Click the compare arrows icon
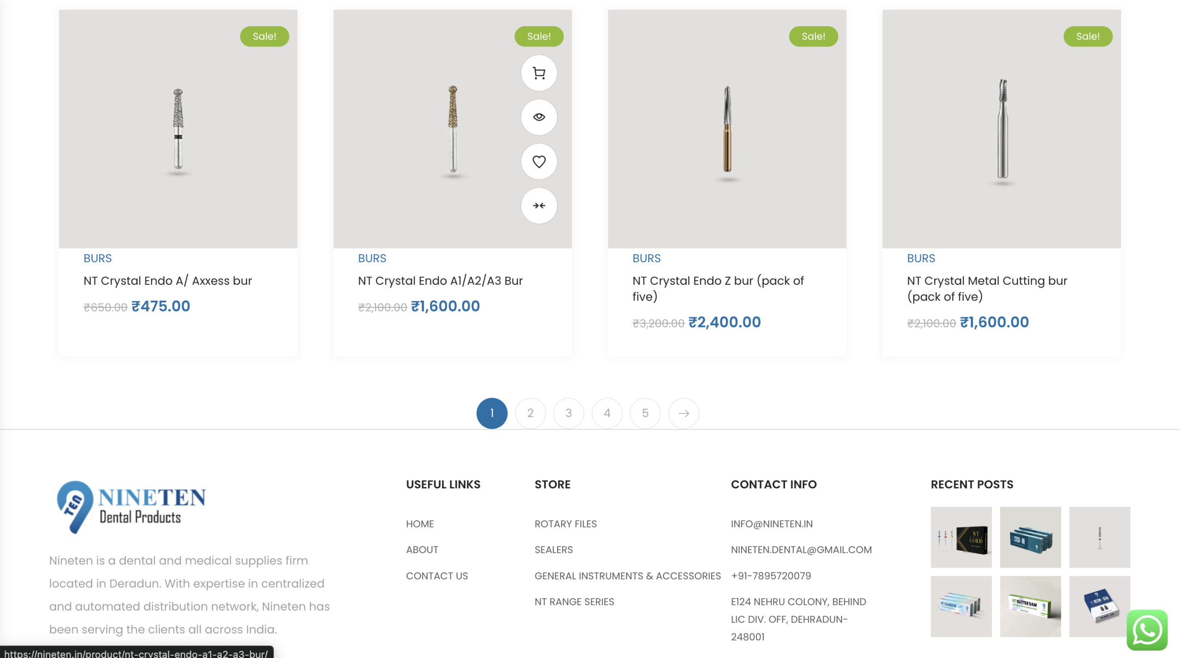 coord(539,206)
